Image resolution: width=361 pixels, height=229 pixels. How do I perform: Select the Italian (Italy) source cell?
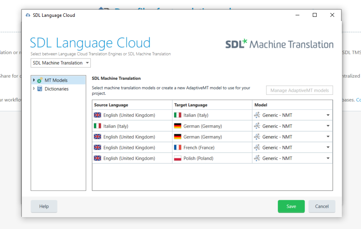pos(132,126)
